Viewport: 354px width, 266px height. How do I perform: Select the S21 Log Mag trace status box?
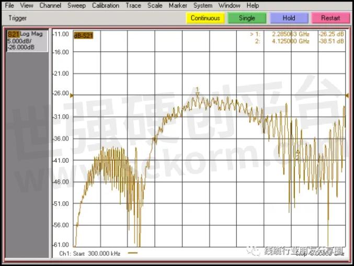coord(26,41)
